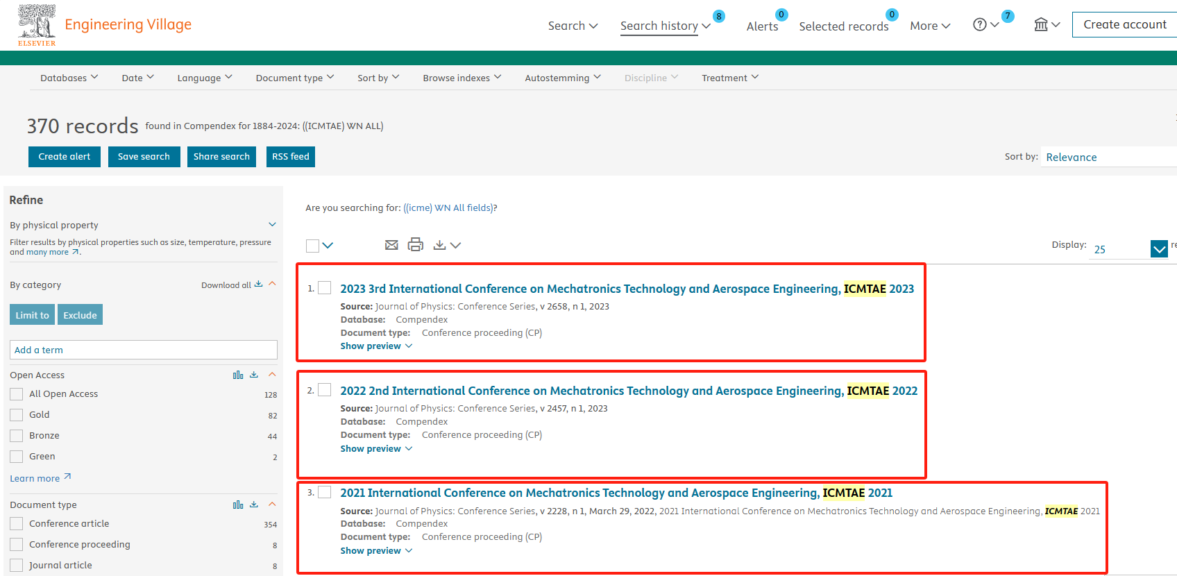
Task: Open the Treatment dropdown
Action: point(730,78)
